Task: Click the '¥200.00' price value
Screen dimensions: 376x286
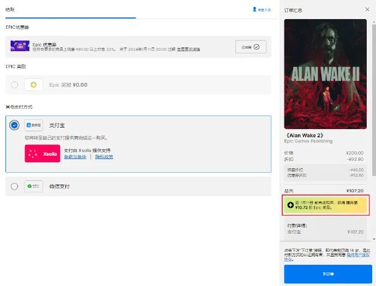Action: [x=355, y=153]
